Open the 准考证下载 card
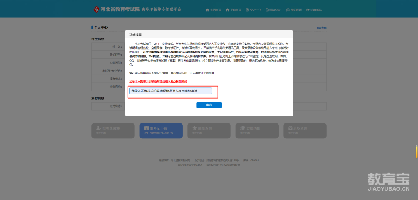The width and height of the screenshot is (418, 200). [161, 131]
